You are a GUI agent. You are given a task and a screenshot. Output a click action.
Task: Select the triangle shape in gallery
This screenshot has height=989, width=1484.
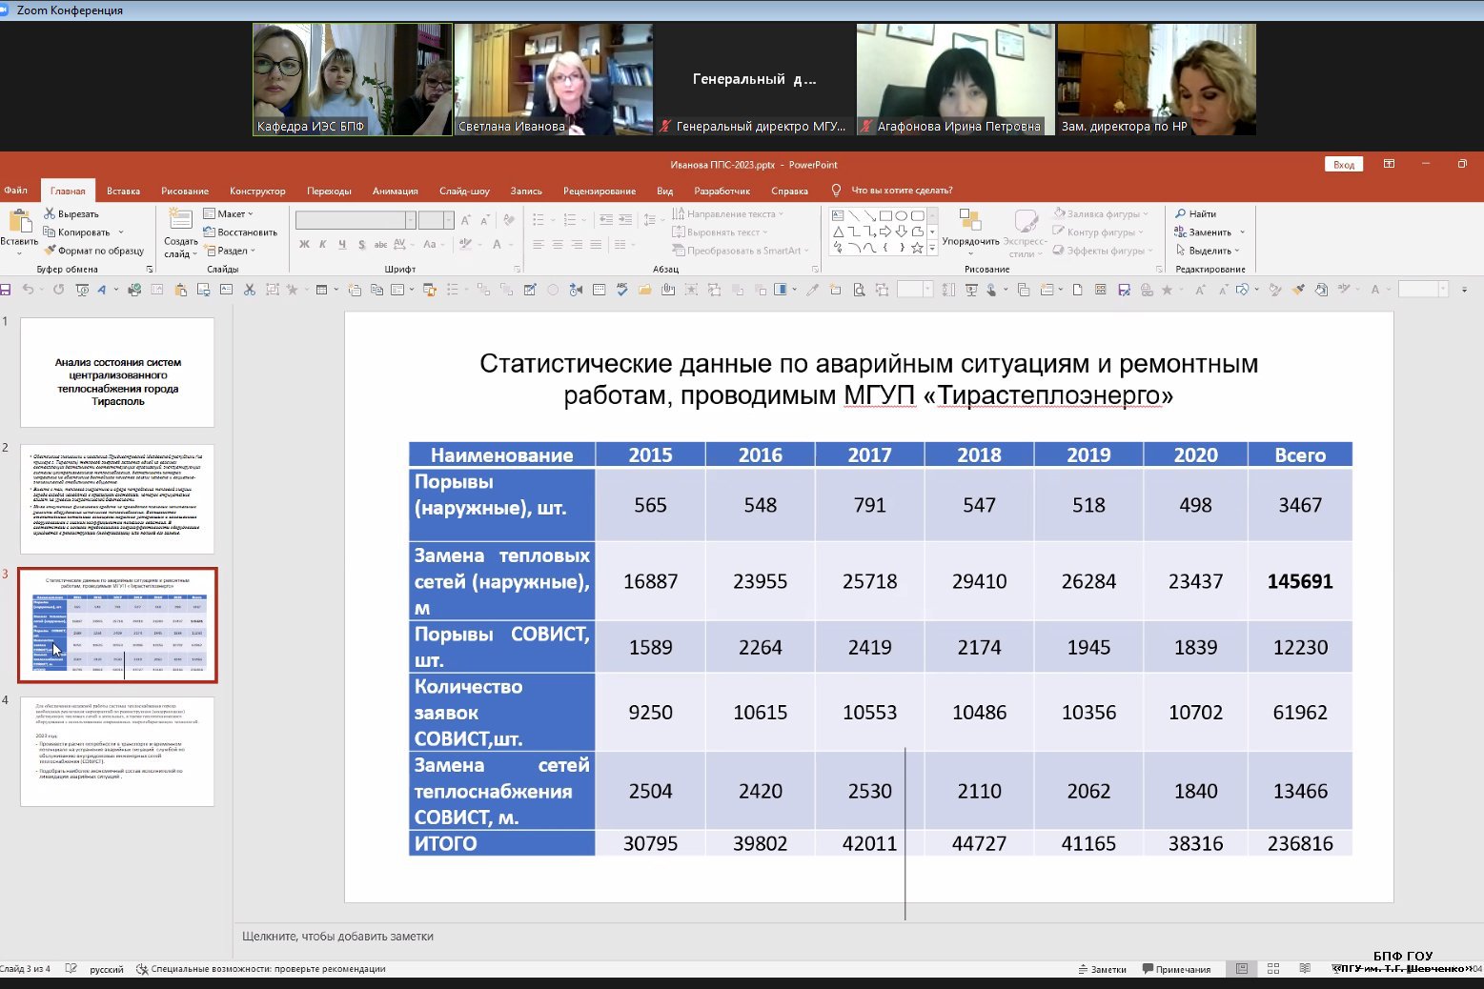(838, 232)
